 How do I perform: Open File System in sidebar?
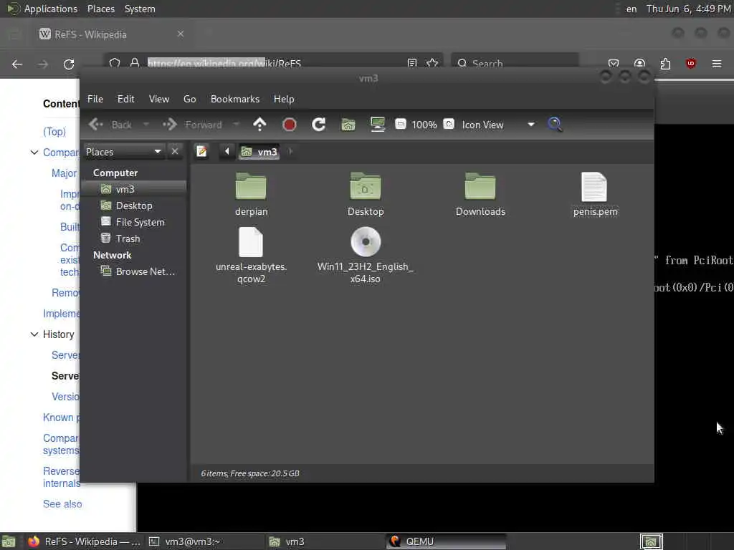click(x=134, y=222)
